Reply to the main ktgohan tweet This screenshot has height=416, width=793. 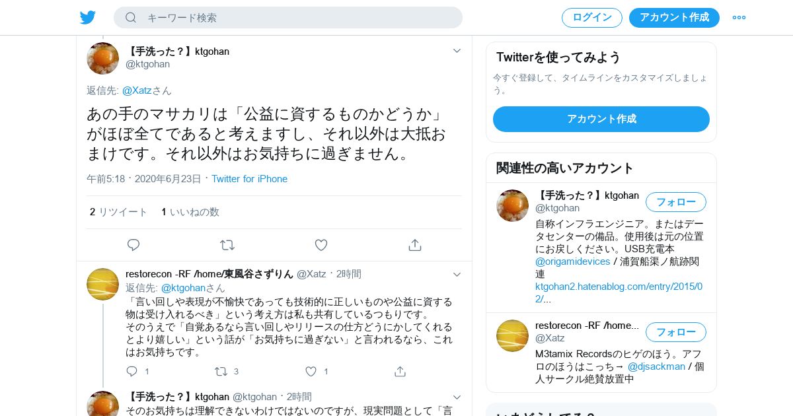click(133, 245)
